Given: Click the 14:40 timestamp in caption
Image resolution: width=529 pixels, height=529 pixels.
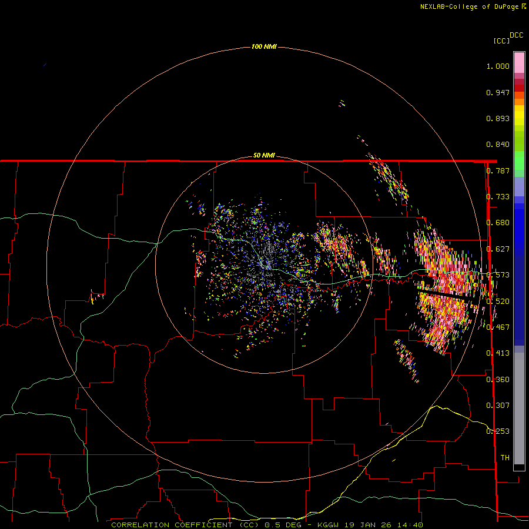Looking at the screenshot, I should click(x=410, y=525).
